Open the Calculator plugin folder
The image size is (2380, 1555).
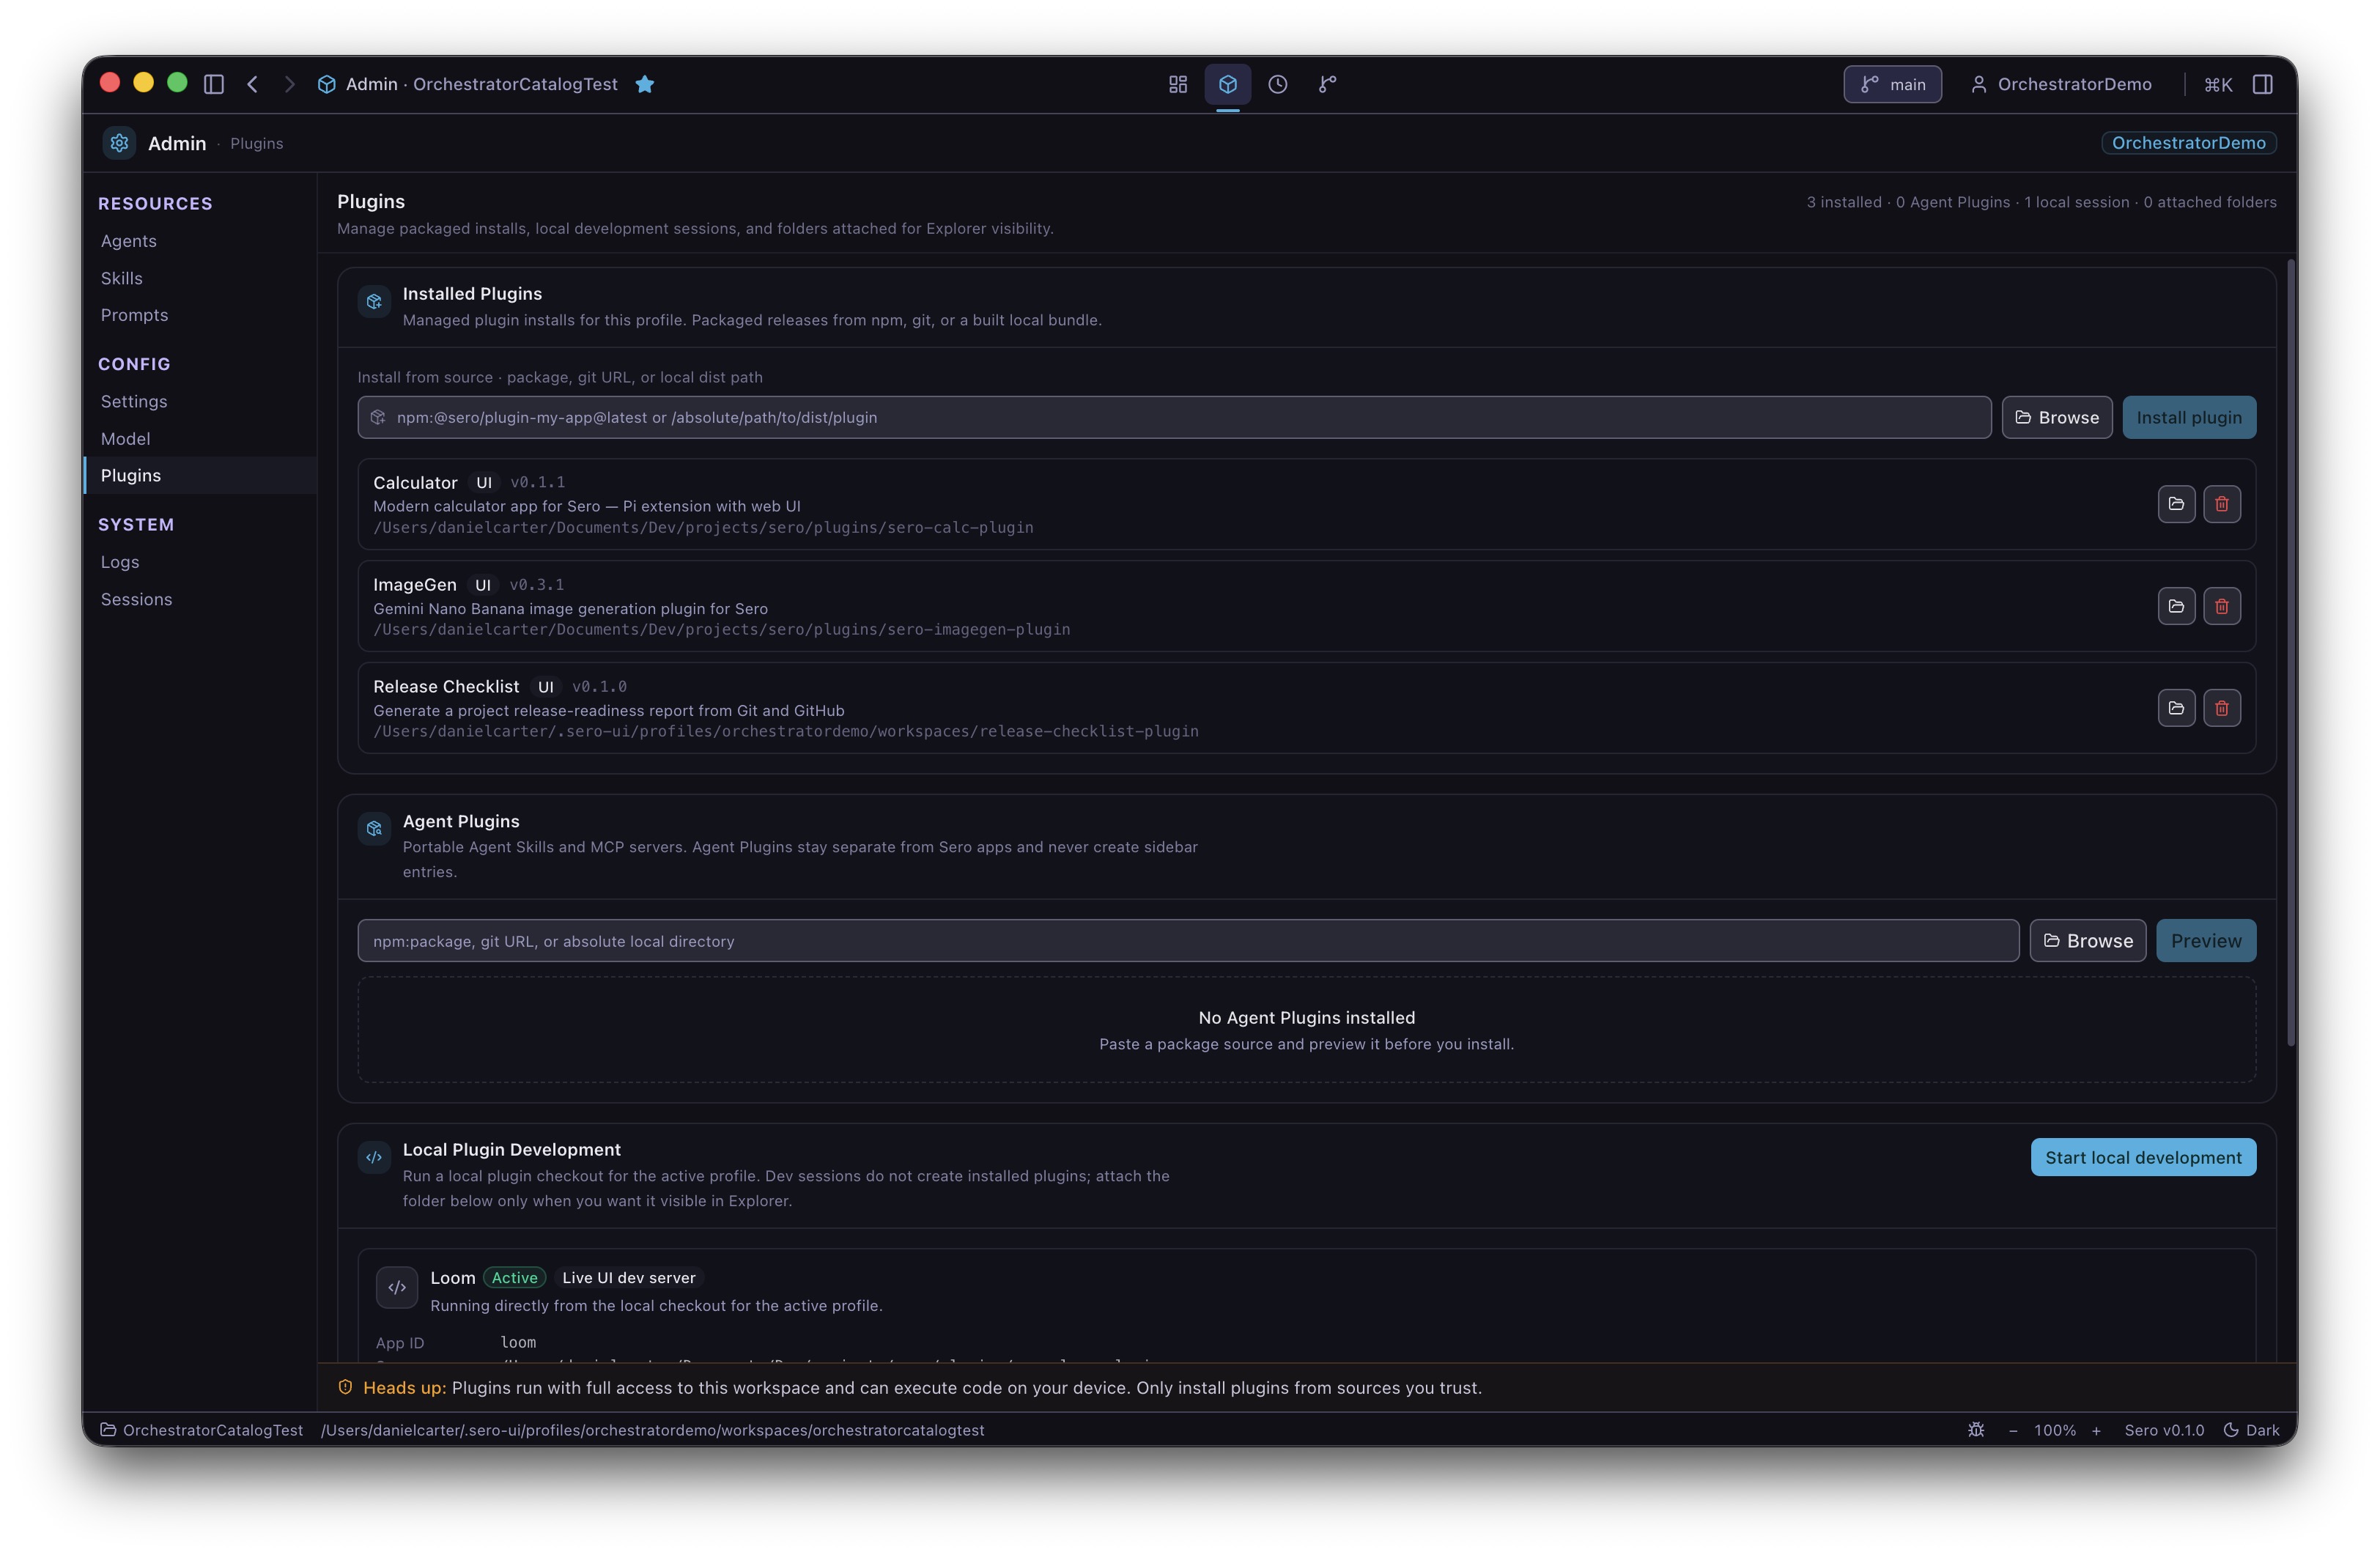[x=2176, y=504]
